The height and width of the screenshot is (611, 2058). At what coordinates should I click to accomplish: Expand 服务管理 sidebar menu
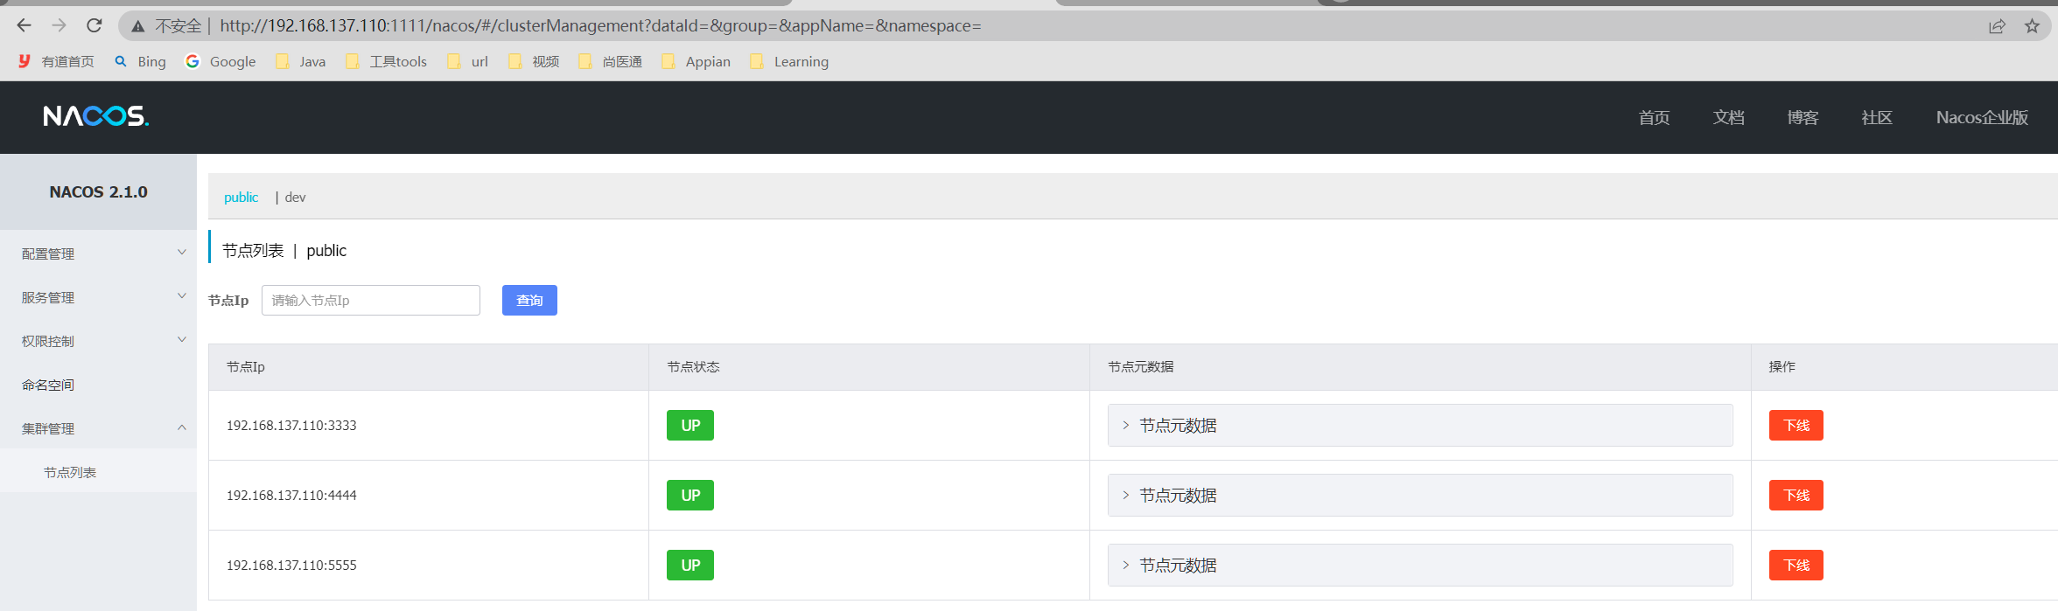click(98, 297)
